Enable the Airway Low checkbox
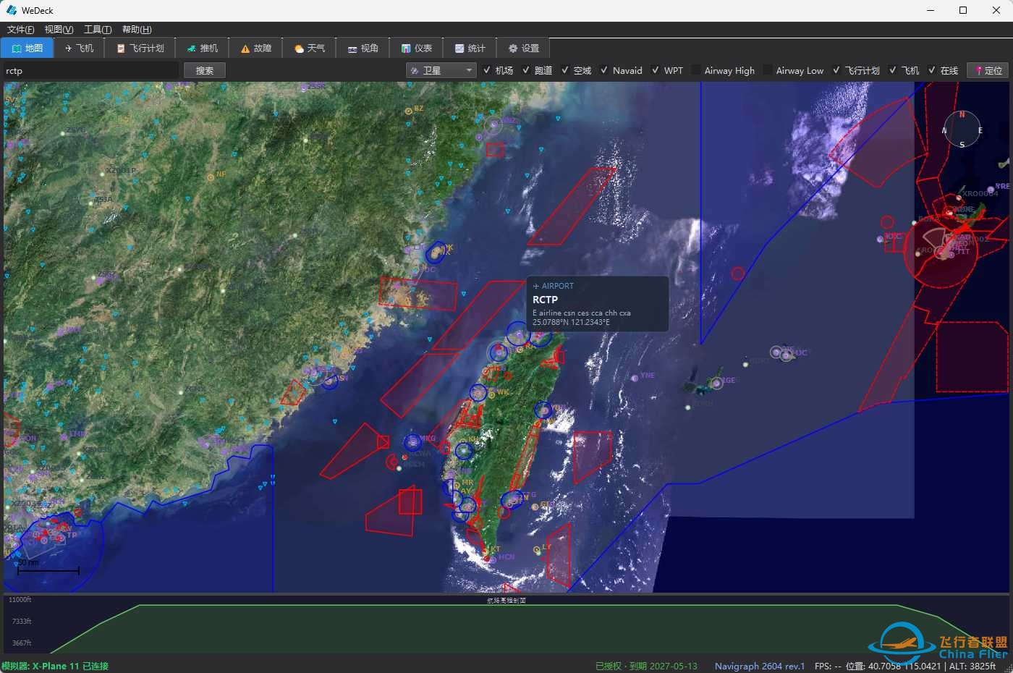Viewport: 1013px width, 673px height. point(768,70)
